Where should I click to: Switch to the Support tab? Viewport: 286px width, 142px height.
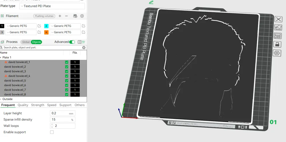point(65,105)
